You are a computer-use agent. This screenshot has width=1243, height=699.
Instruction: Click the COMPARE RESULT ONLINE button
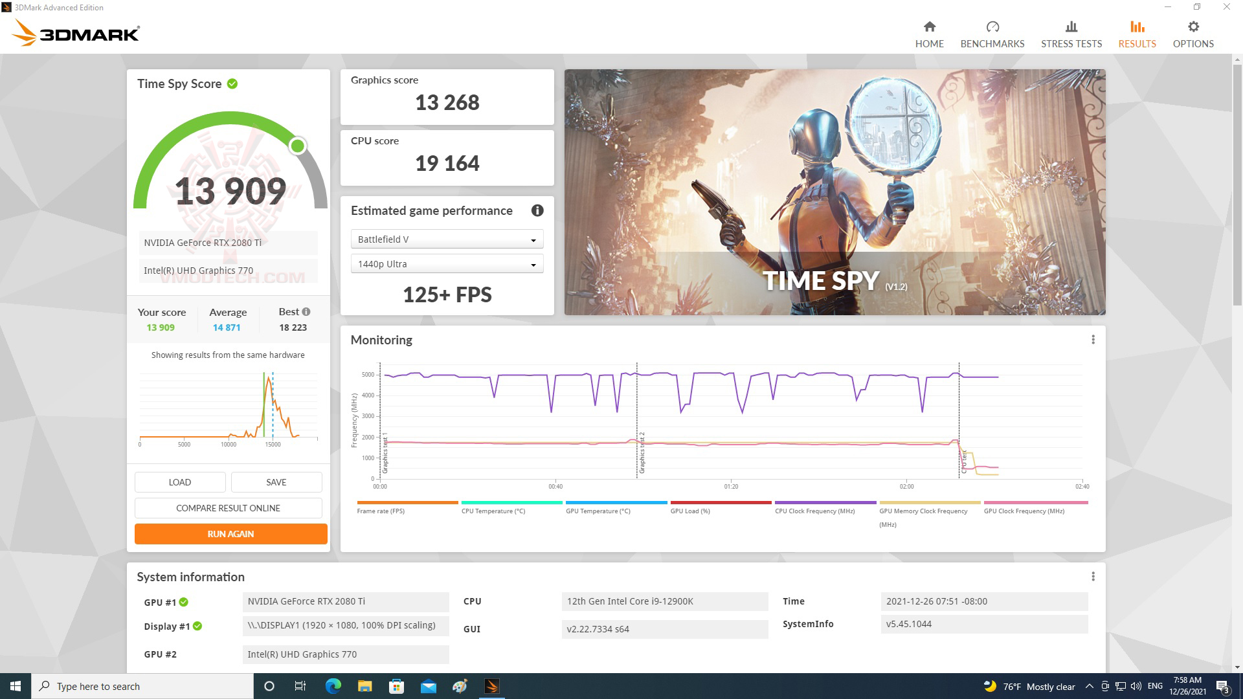point(228,509)
